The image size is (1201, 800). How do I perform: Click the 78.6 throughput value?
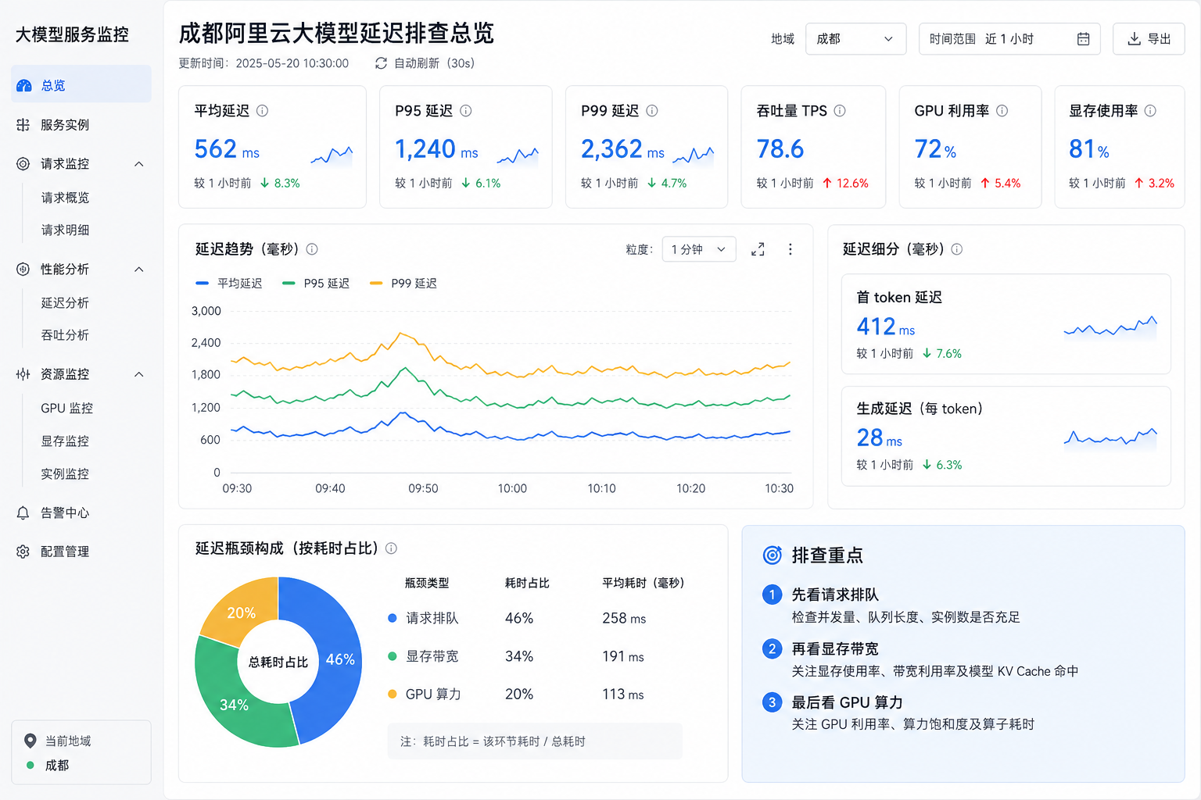tap(780, 149)
